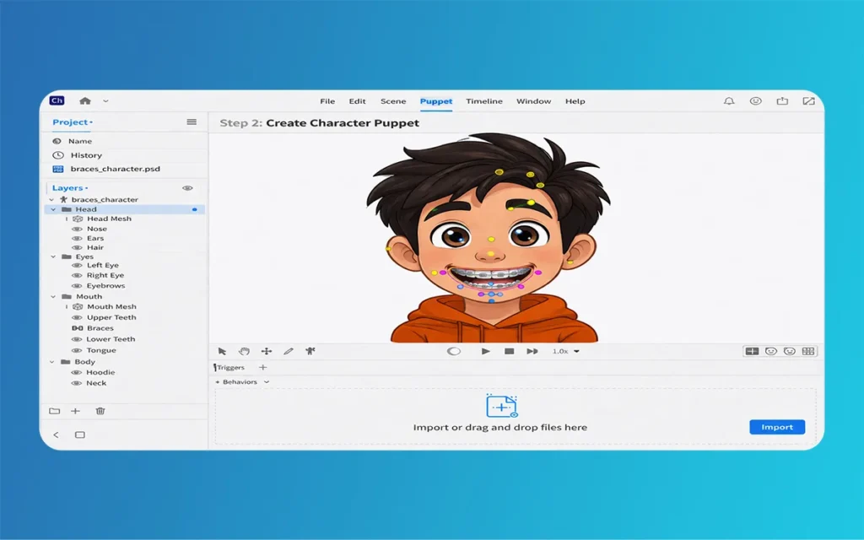Screen dimensions: 864x540
Task: Choose the Hand pan tool
Action: coord(244,351)
